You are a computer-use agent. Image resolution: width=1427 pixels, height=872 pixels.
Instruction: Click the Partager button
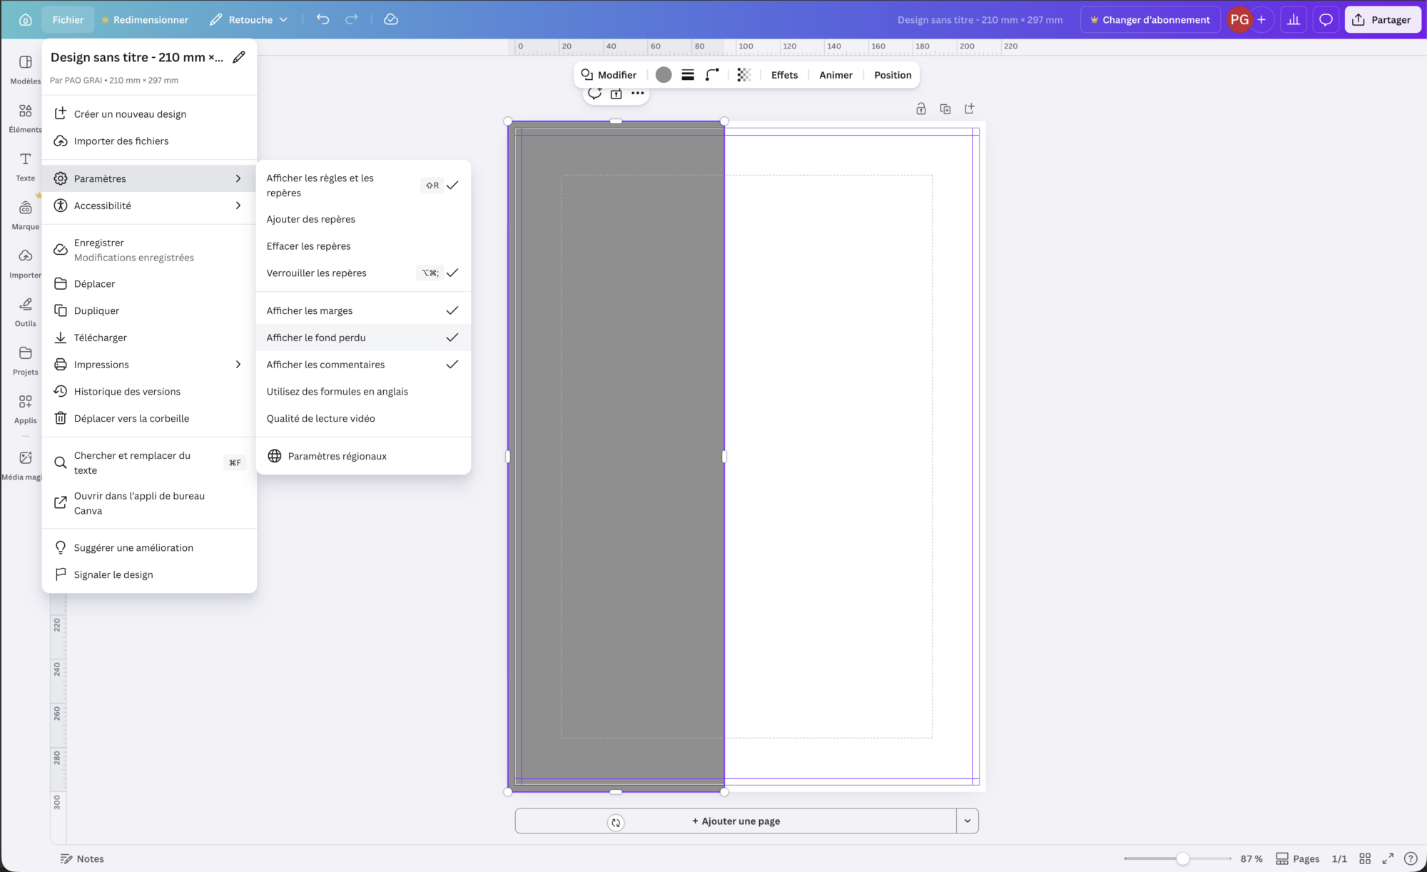(x=1382, y=19)
